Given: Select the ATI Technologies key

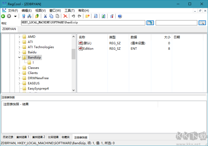Looking at the screenshot, I should point(41,47).
